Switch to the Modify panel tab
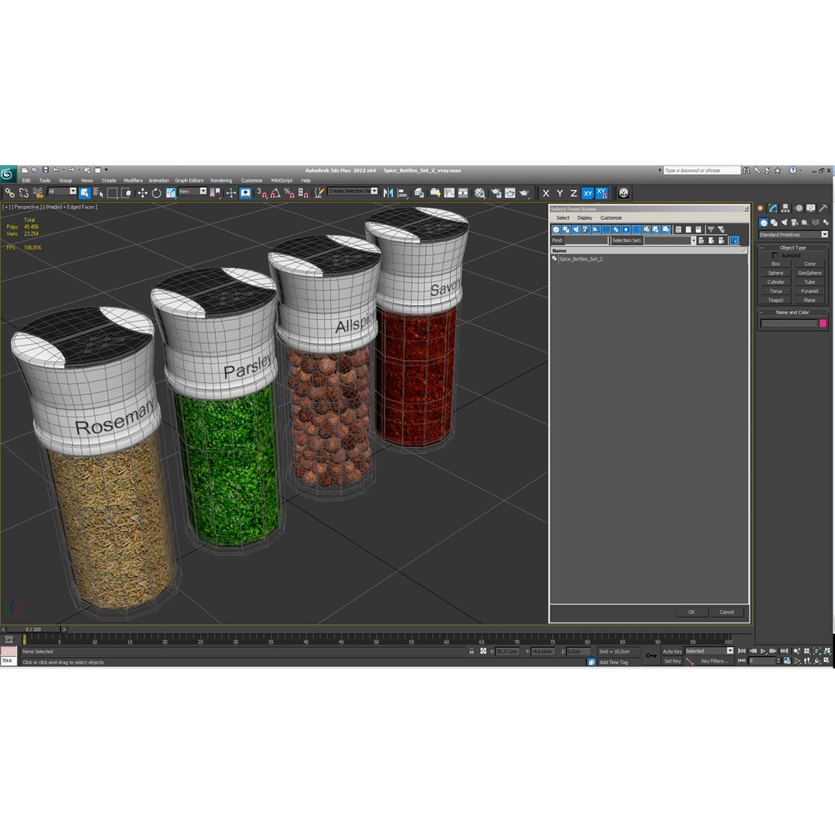 click(x=773, y=208)
